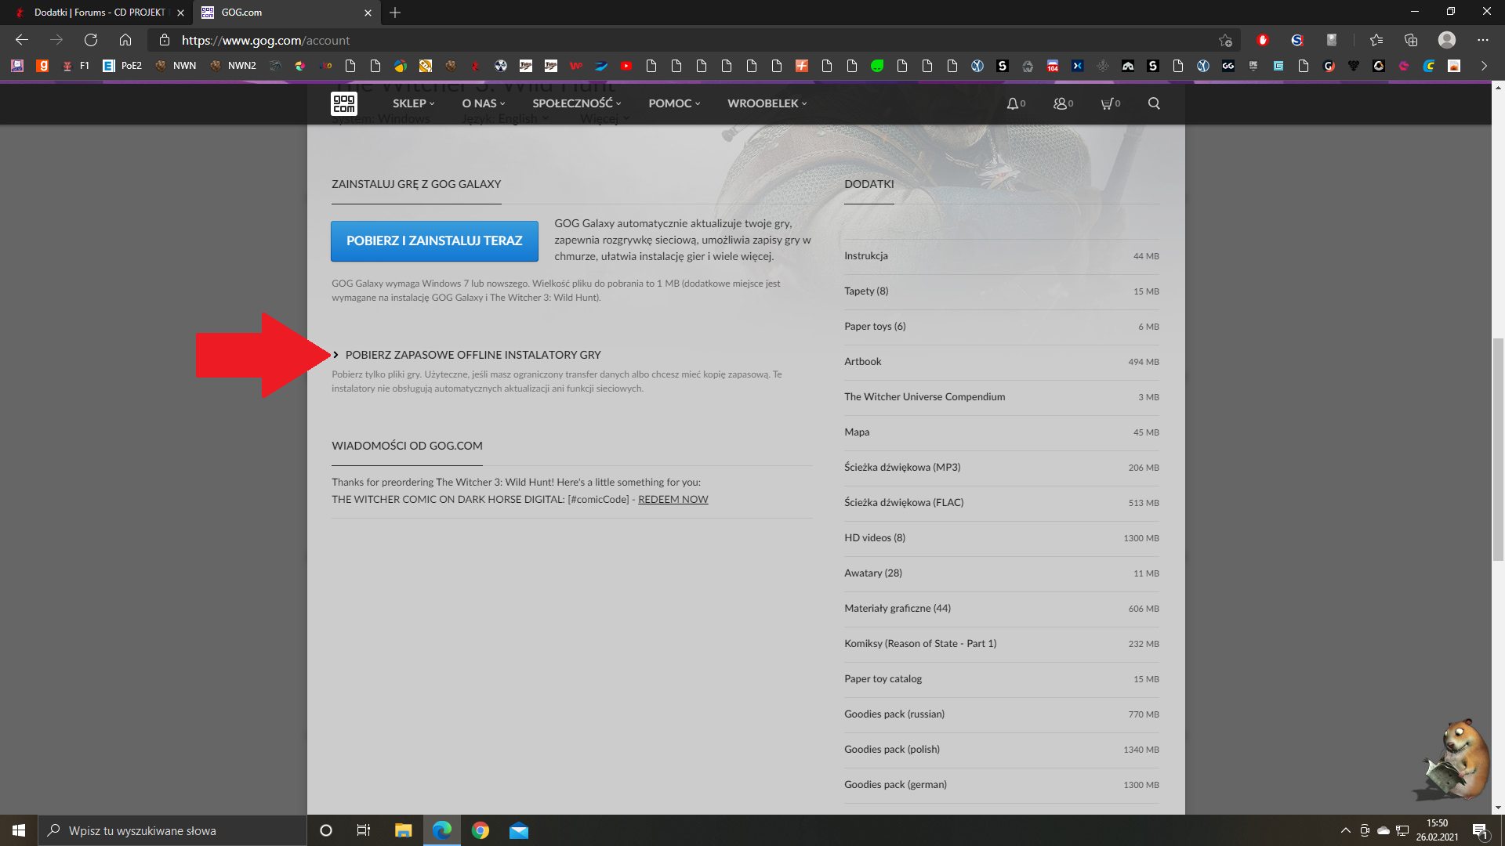Viewport: 1505px width, 846px height.
Task: Open the browser profile avatar
Action: (x=1447, y=40)
